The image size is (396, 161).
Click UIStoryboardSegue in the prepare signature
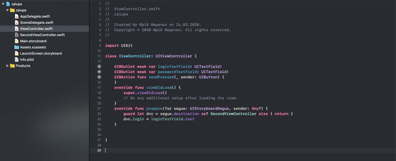pyautogui.click(x=209, y=109)
